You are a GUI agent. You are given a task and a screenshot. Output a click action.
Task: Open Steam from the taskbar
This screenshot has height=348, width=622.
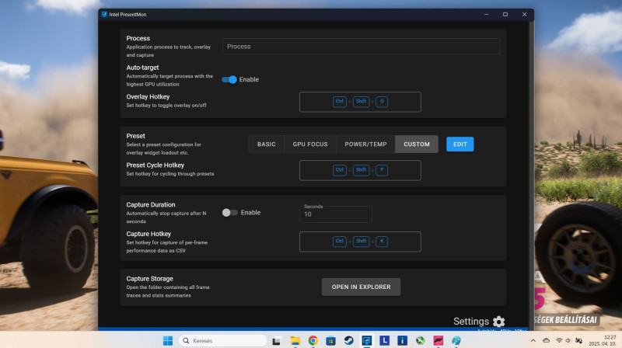point(348,340)
